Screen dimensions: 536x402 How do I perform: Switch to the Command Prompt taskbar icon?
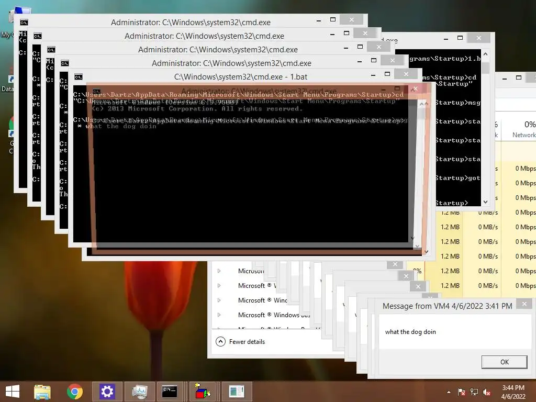point(170,391)
